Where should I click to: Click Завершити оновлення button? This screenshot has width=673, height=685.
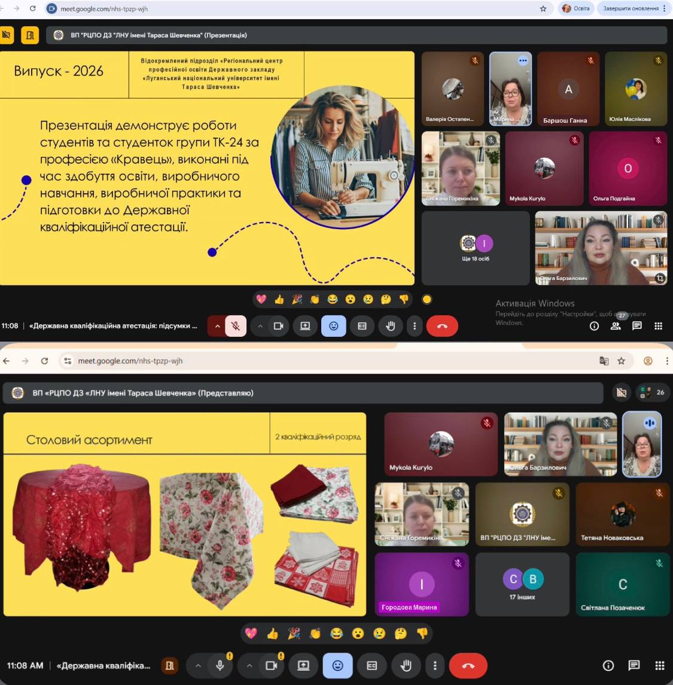click(x=631, y=8)
